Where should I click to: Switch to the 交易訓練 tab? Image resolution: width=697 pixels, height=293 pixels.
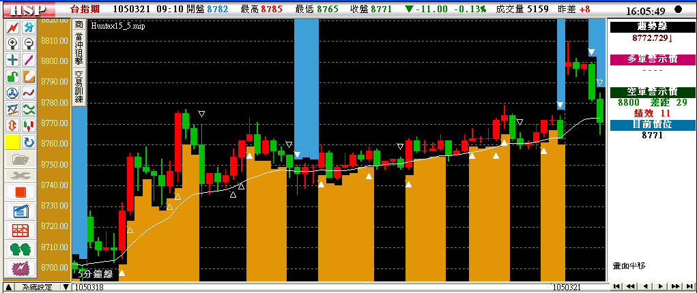pyautogui.click(x=79, y=87)
